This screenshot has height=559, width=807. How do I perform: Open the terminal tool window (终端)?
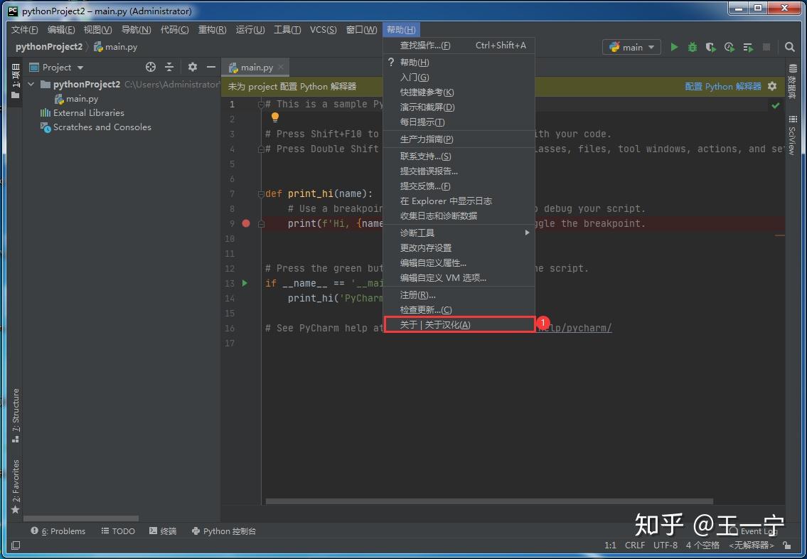(163, 531)
